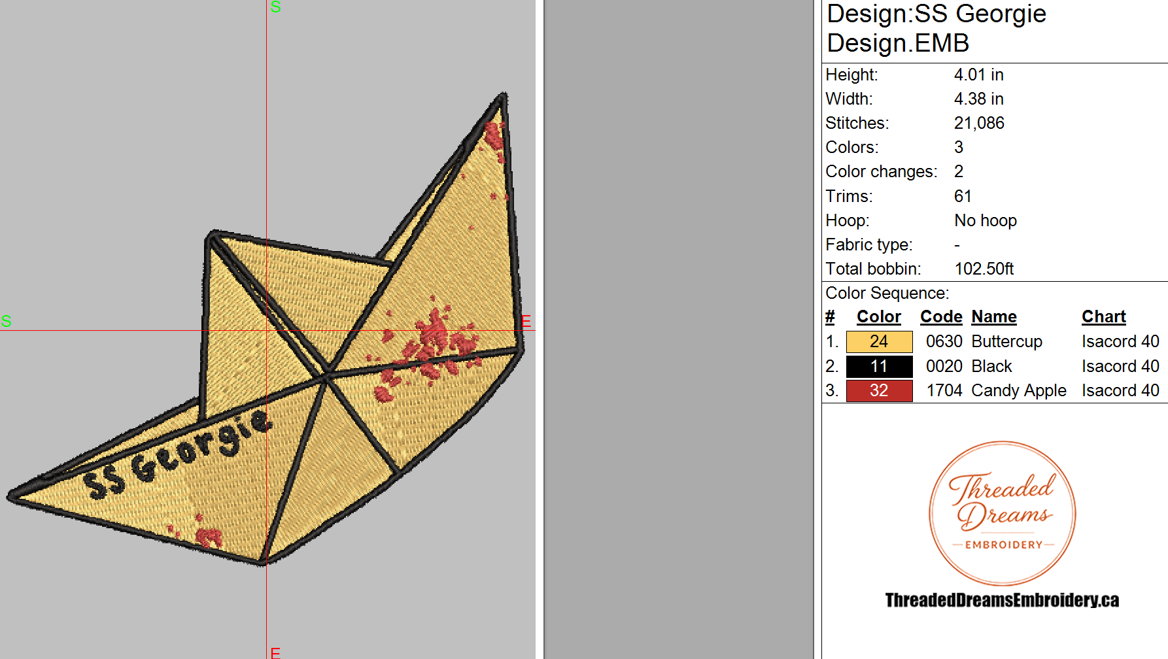Click the hoop value 'No hoop'
This screenshot has width=1168, height=659.
986,221
